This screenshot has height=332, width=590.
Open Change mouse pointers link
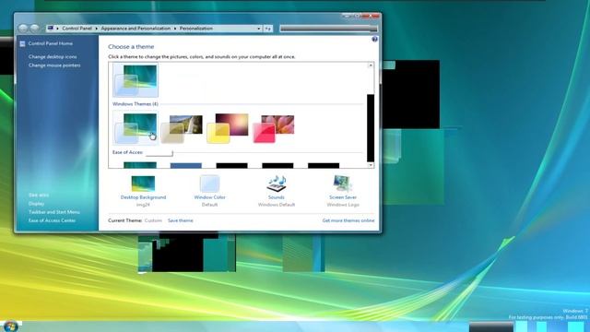pyautogui.click(x=54, y=65)
